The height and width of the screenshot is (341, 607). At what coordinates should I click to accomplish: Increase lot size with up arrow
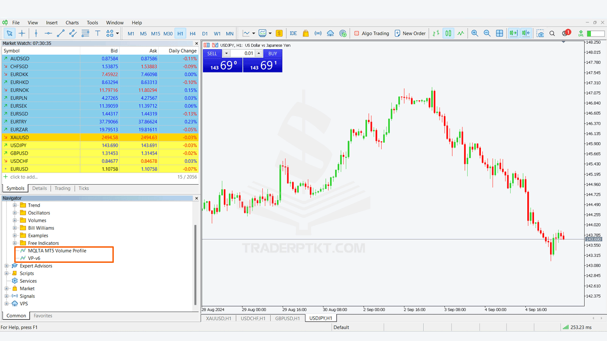(x=259, y=54)
